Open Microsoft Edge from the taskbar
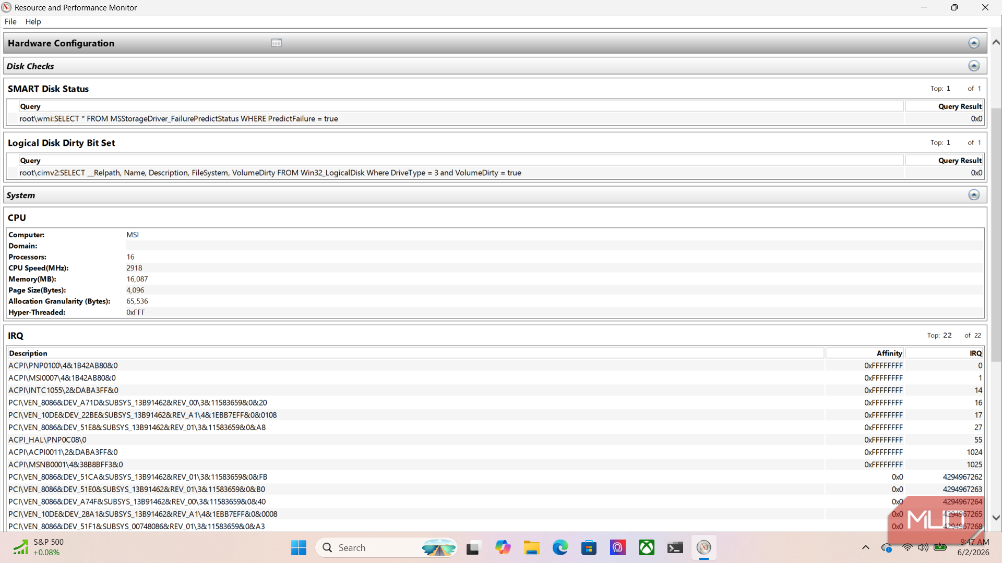The height and width of the screenshot is (563, 1002). click(x=560, y=548)
